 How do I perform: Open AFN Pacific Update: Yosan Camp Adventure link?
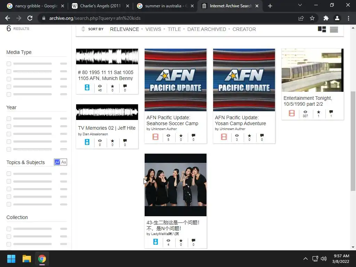coord(241,121)
